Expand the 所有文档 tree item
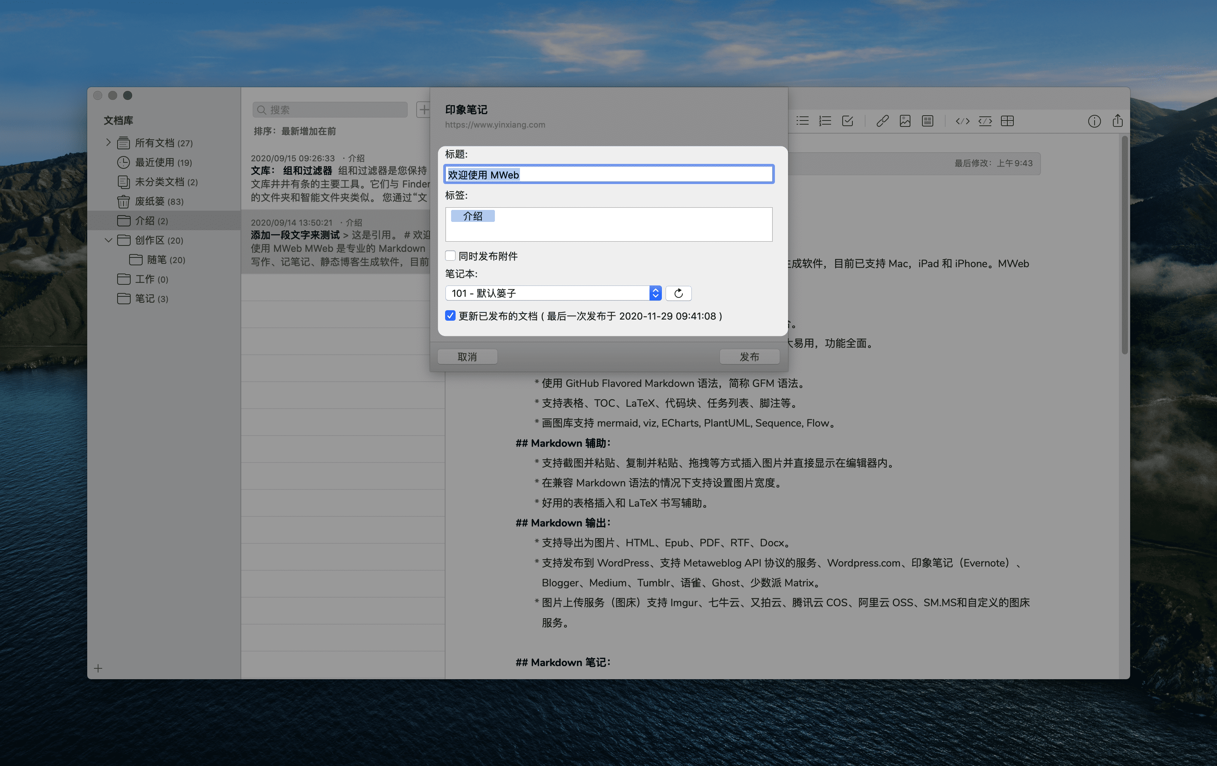Viewport: 1217px width, 766px height. click(108, 143)
